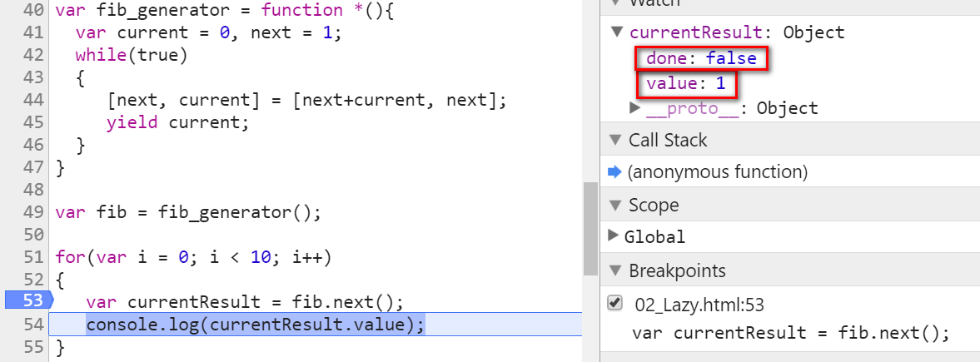Screen dimensions: 980x362
Task: Collapse the Scope section
Action: pyautogui.click(x=615, y=205)
